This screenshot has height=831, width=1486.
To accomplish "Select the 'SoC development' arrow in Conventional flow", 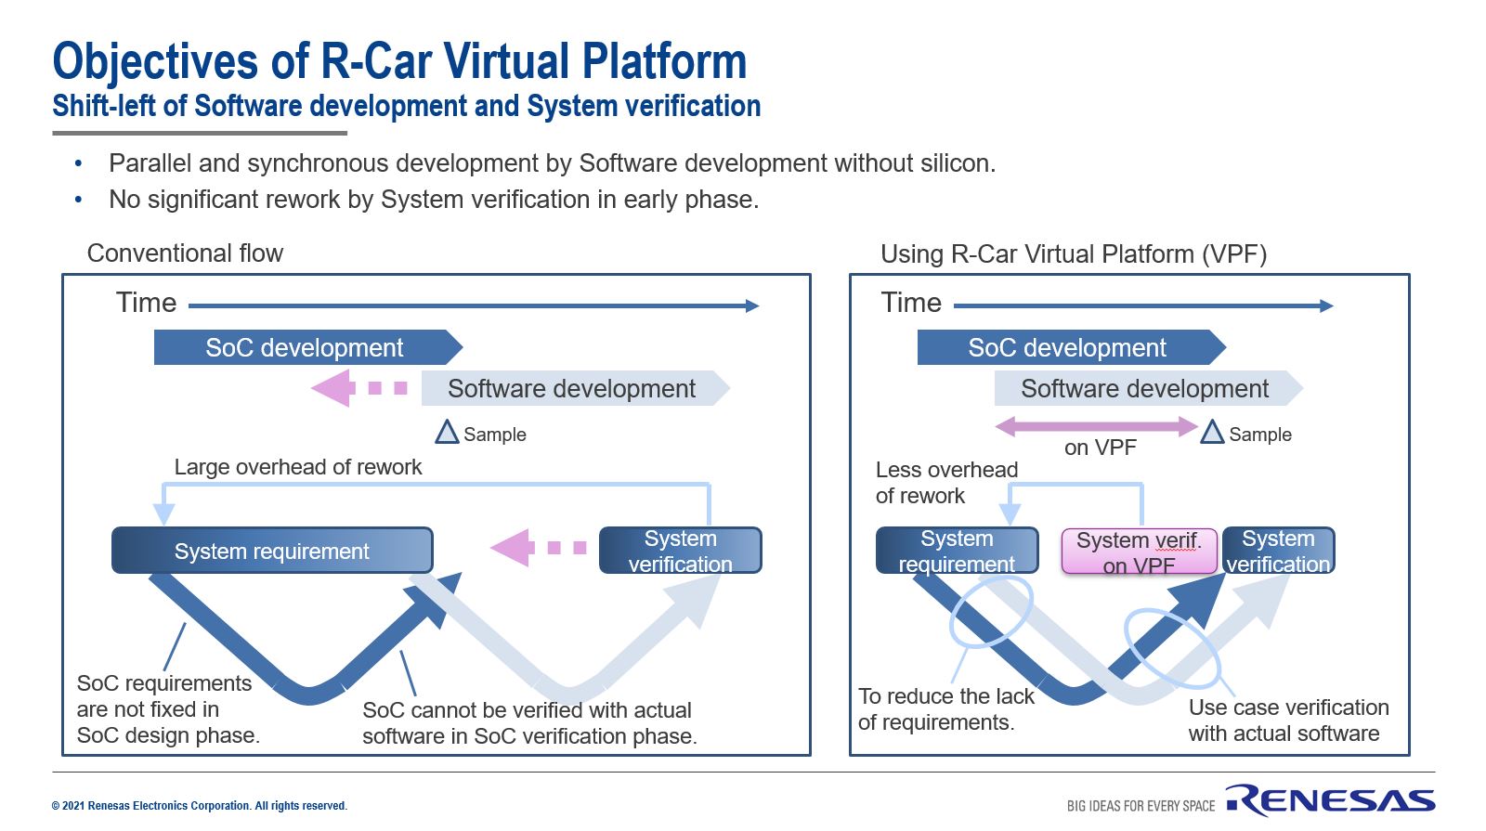I will (x=308, y=347).
